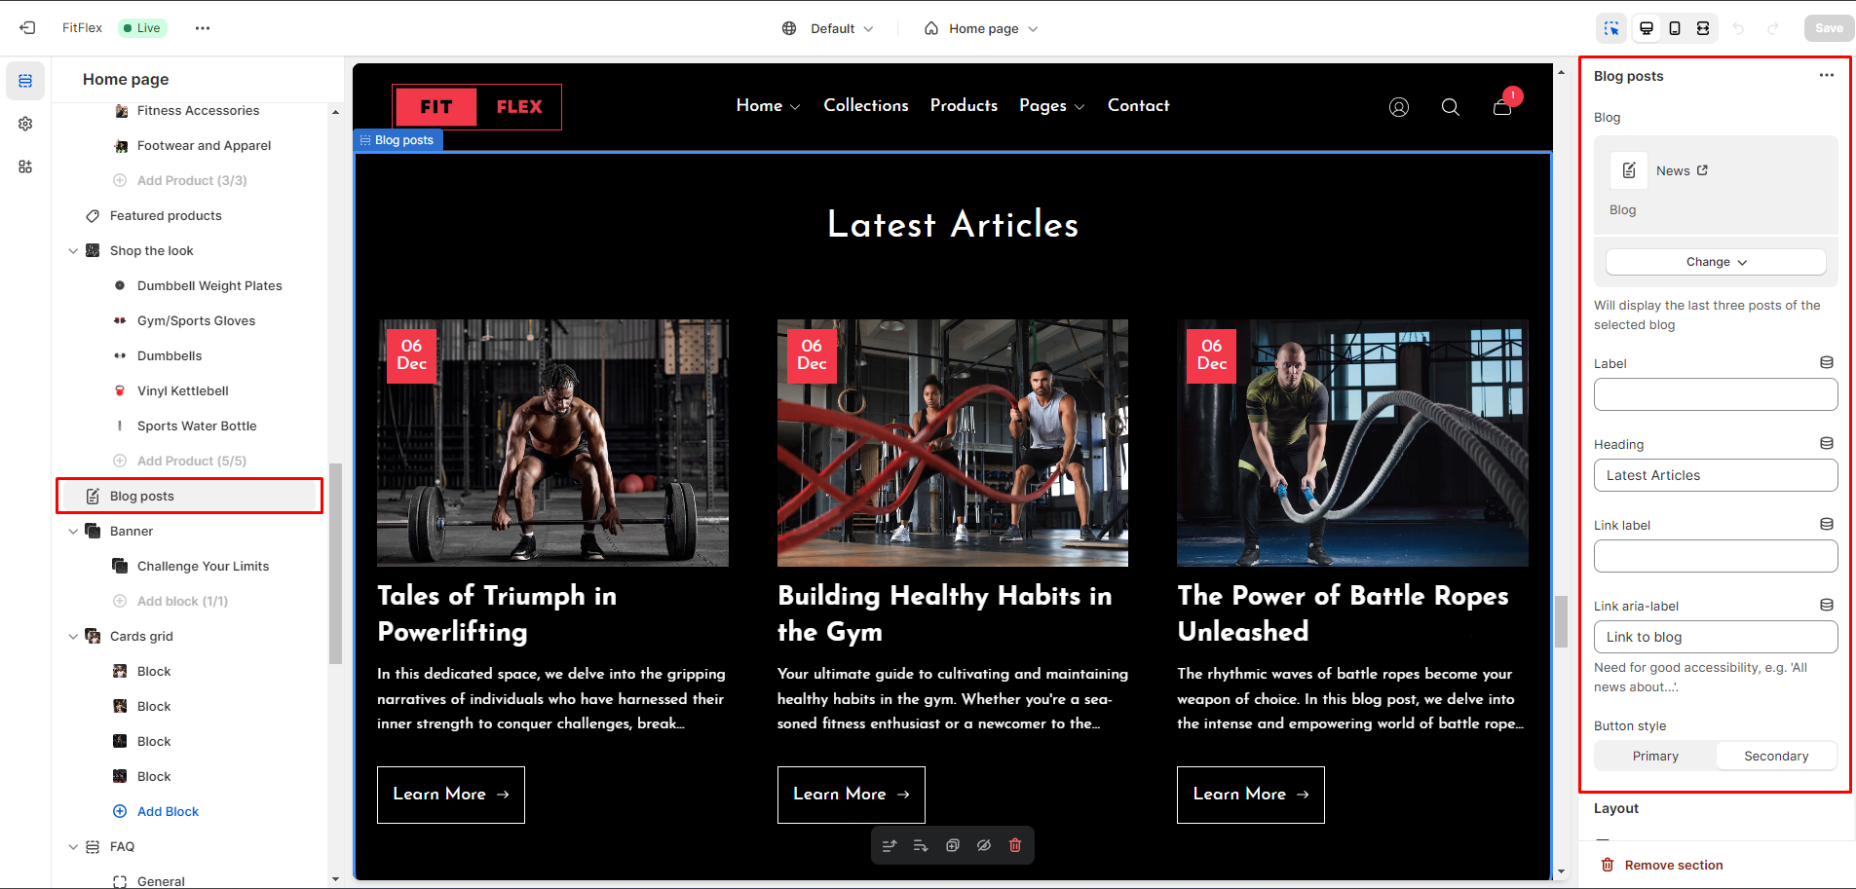This screenshot has height=889, width=1856.
Task: Toggle the inspector selection tool icon
Action: 1611,28
